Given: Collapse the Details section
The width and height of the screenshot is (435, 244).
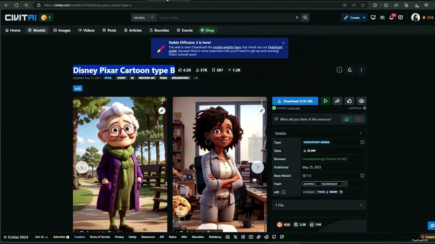Looking at the screenshot, I should coord(361,133).
